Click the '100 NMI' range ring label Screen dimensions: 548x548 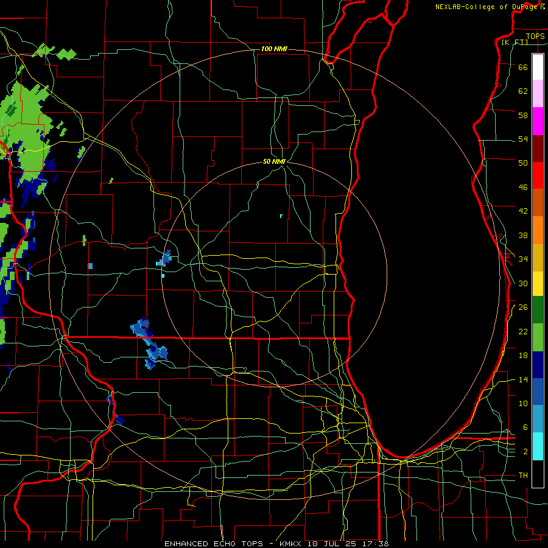pyautogui.click(x=274, y=49)
